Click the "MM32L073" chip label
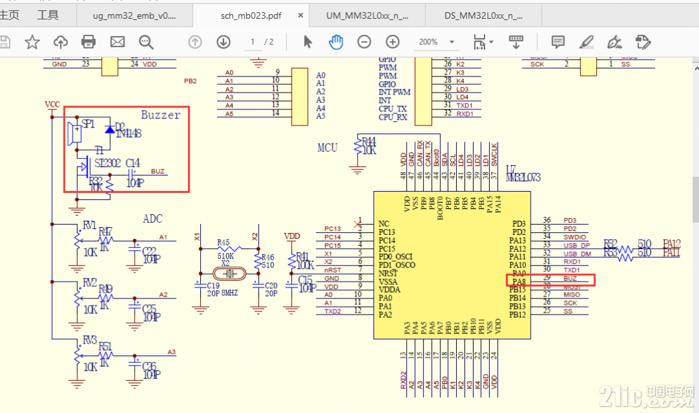 [523, 177]
